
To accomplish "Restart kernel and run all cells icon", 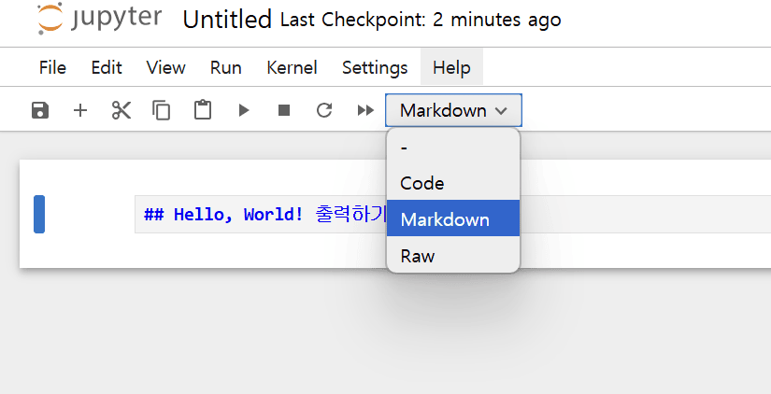I will 365,110.
